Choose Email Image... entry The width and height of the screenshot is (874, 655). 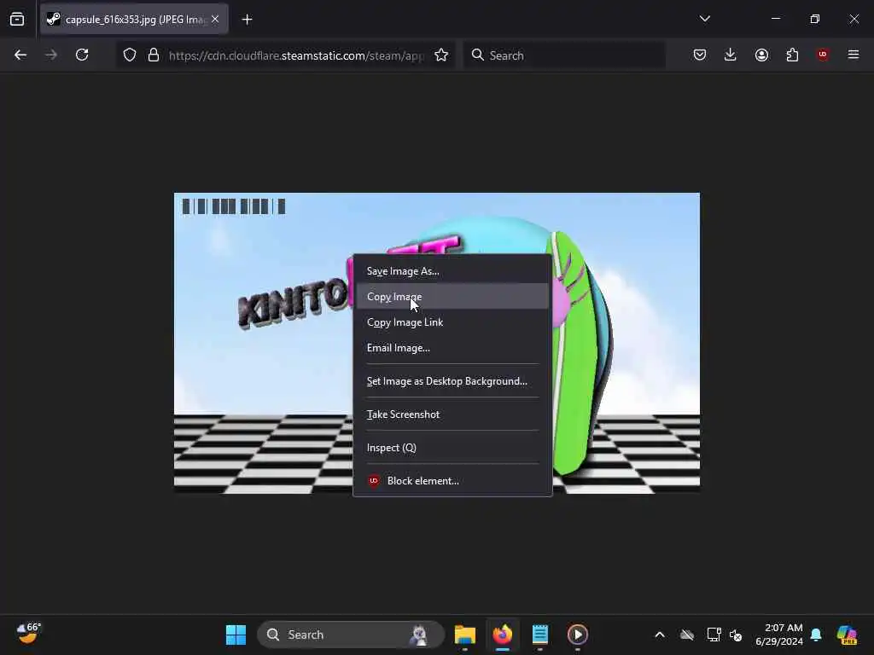pyautogui.click(x=452, y=348)
